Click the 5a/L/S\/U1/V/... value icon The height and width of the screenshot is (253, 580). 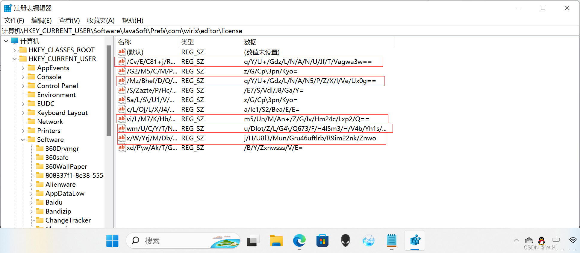point(122,99)
